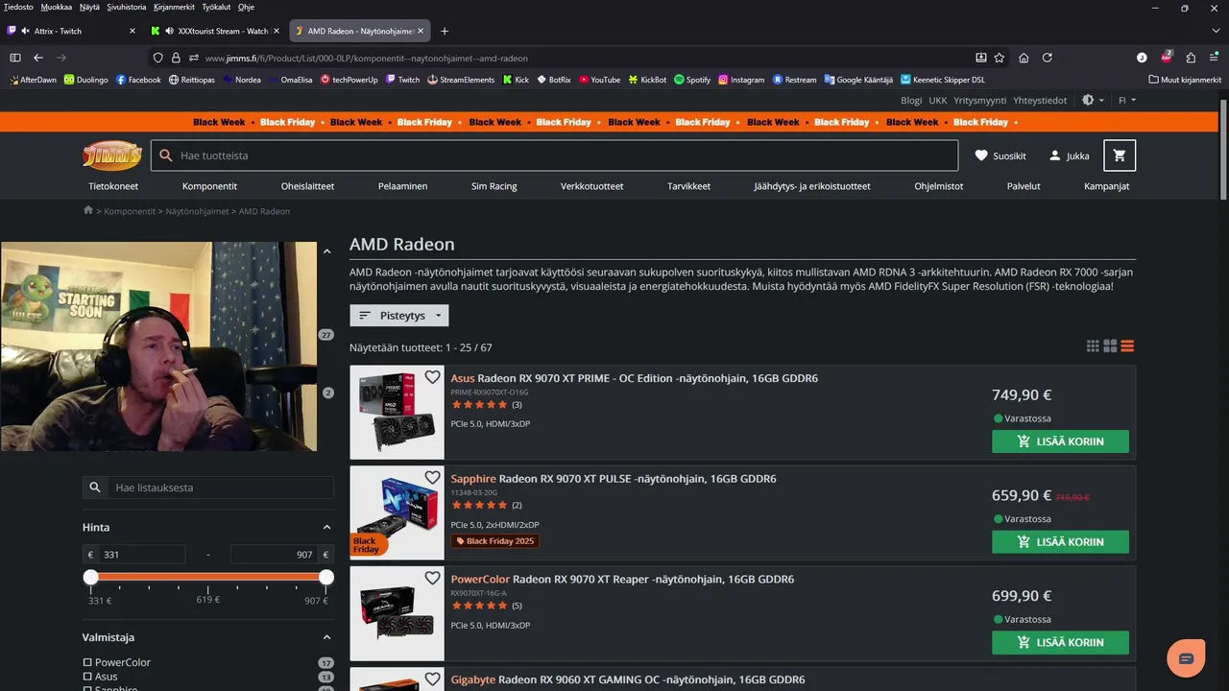Open the Duolingo bookmark
Image resolution: width=1229 pixels, height=691 pixels.
click(86, 80)
